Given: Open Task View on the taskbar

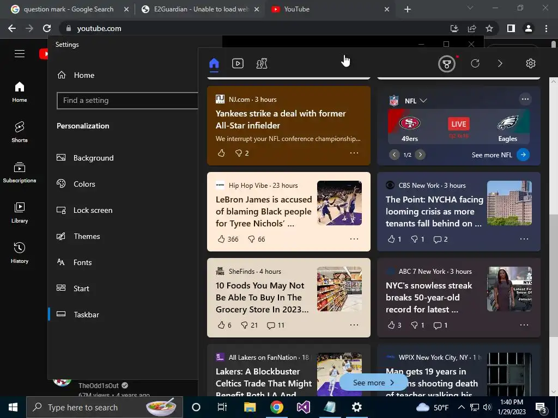Looking at the screenshot, I should 222,407.
